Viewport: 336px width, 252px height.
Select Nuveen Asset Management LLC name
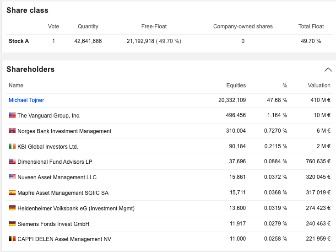57,177
